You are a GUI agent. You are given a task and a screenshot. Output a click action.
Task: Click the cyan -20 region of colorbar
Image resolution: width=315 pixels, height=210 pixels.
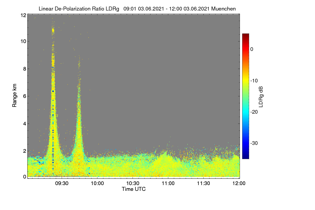click(x=245, y=112)
